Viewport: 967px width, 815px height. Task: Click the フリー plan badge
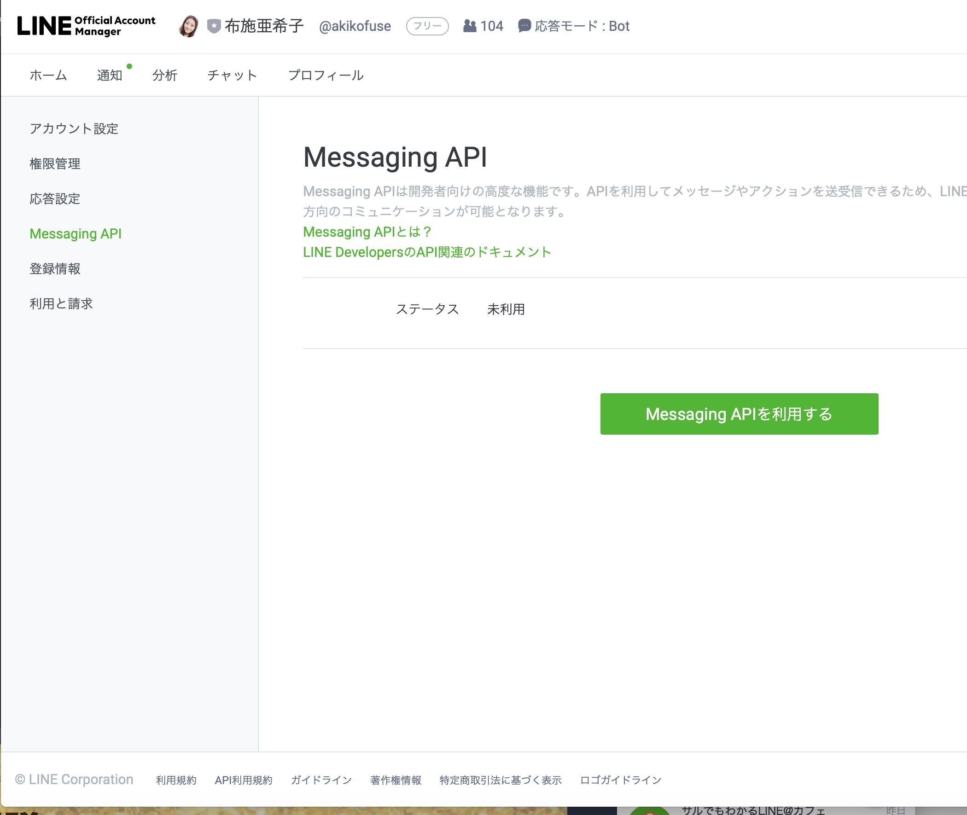[427, 26]
